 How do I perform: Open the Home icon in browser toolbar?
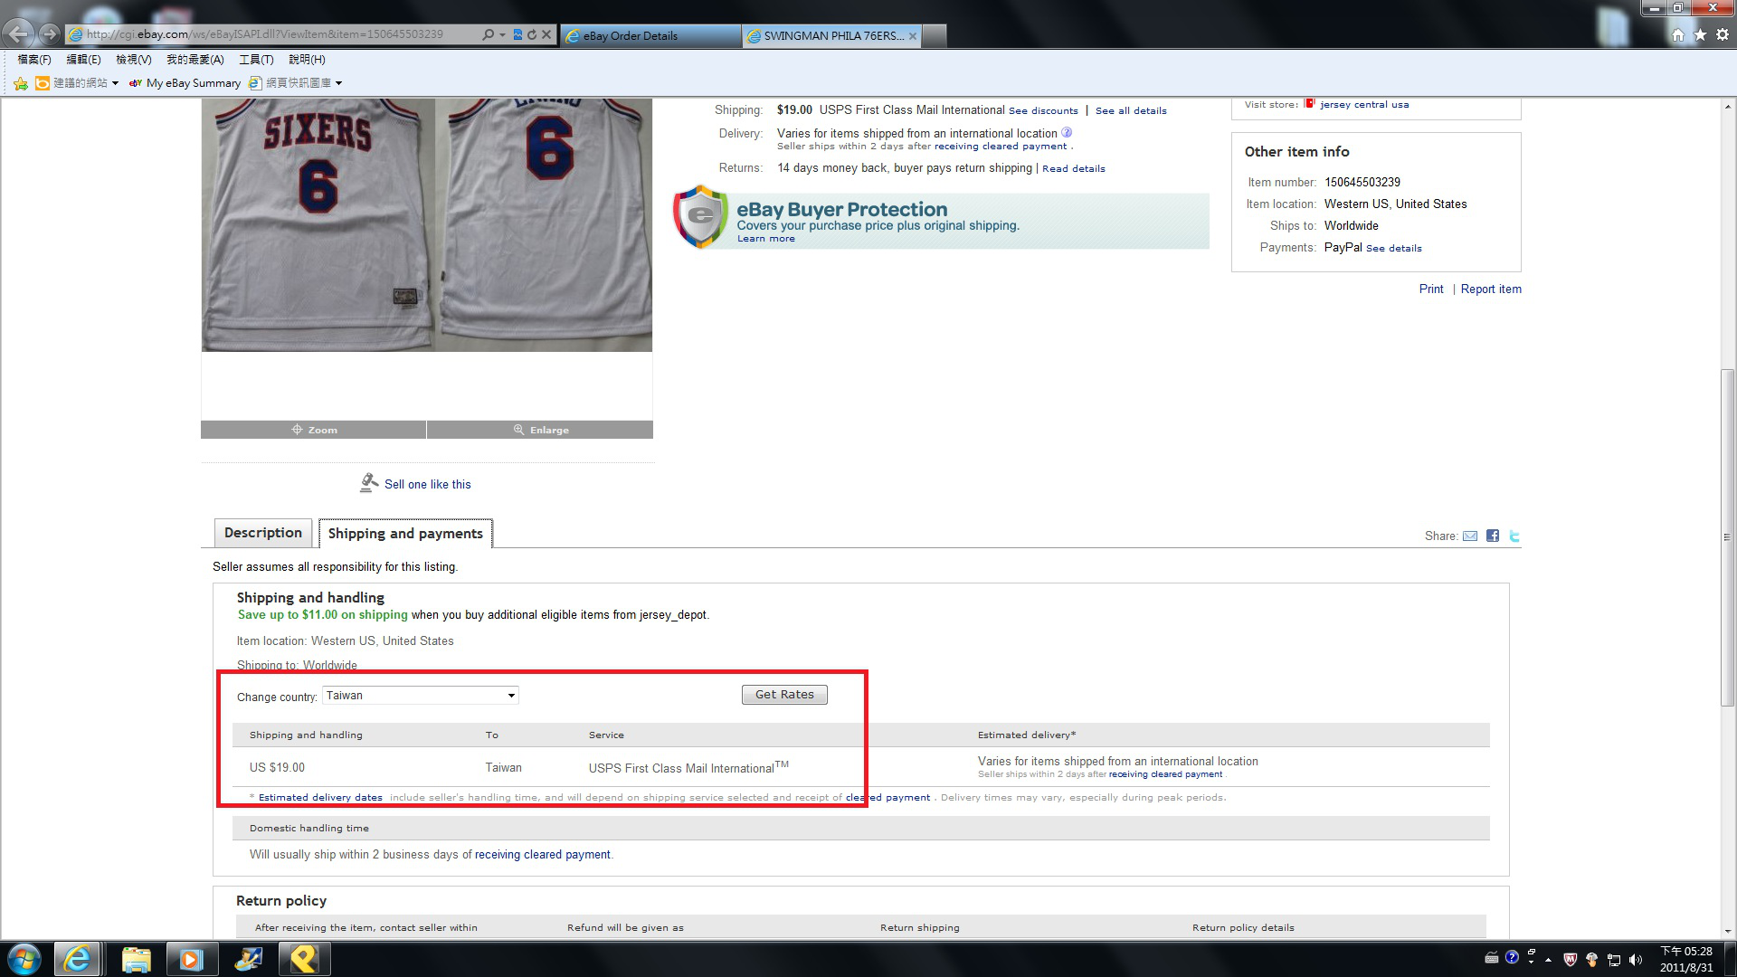[1678, 34]
